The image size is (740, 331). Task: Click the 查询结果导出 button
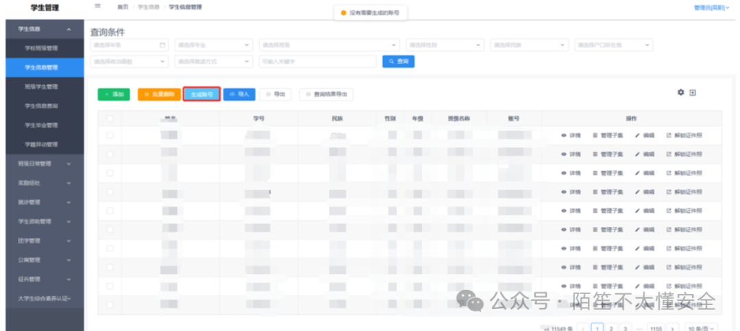click(x=326, y=95)
